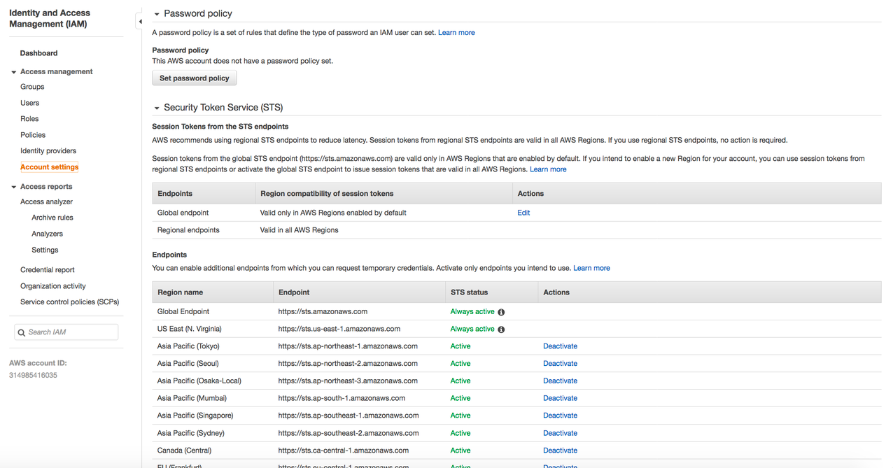Collapse the IAM sidebar panel arrow
893x468 pixels.
point(139,22)
